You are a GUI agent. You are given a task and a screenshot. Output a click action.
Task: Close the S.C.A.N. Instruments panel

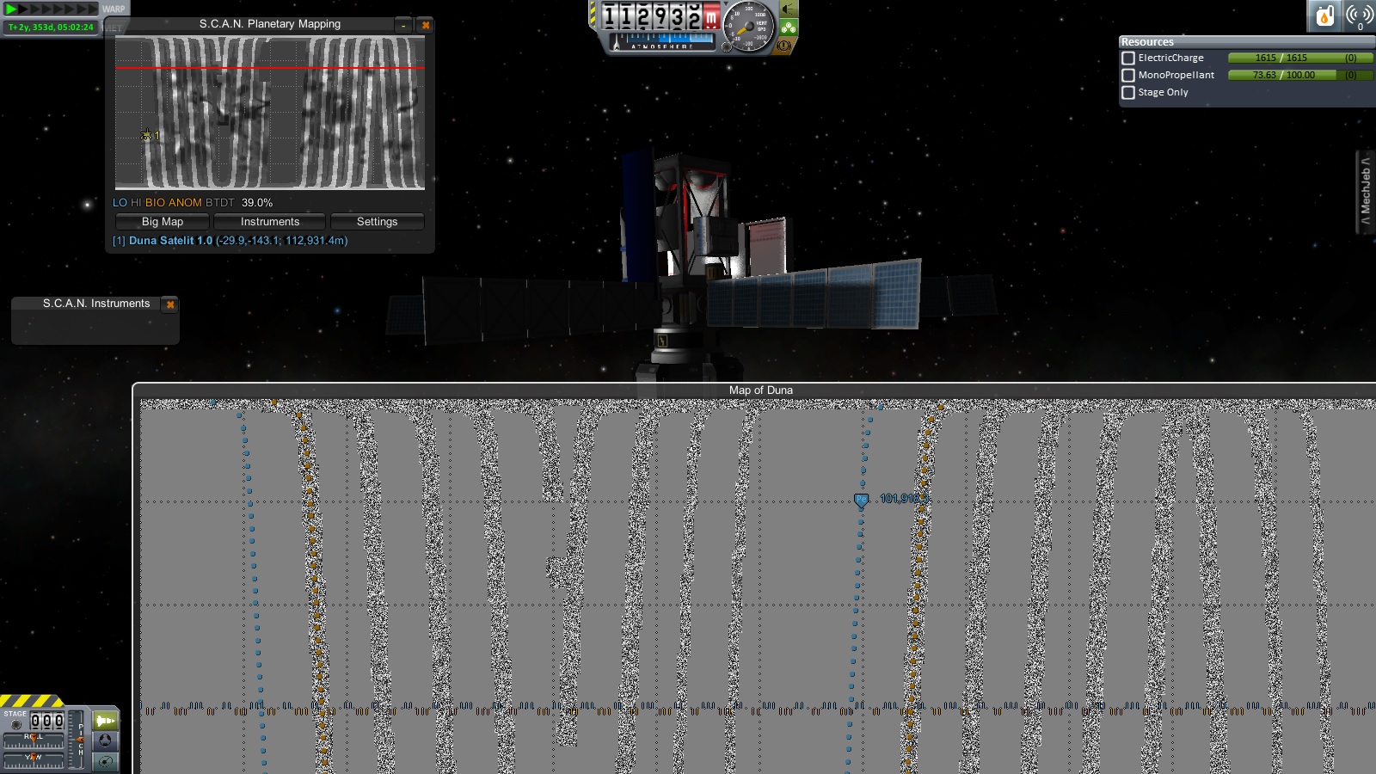[170, 304]
